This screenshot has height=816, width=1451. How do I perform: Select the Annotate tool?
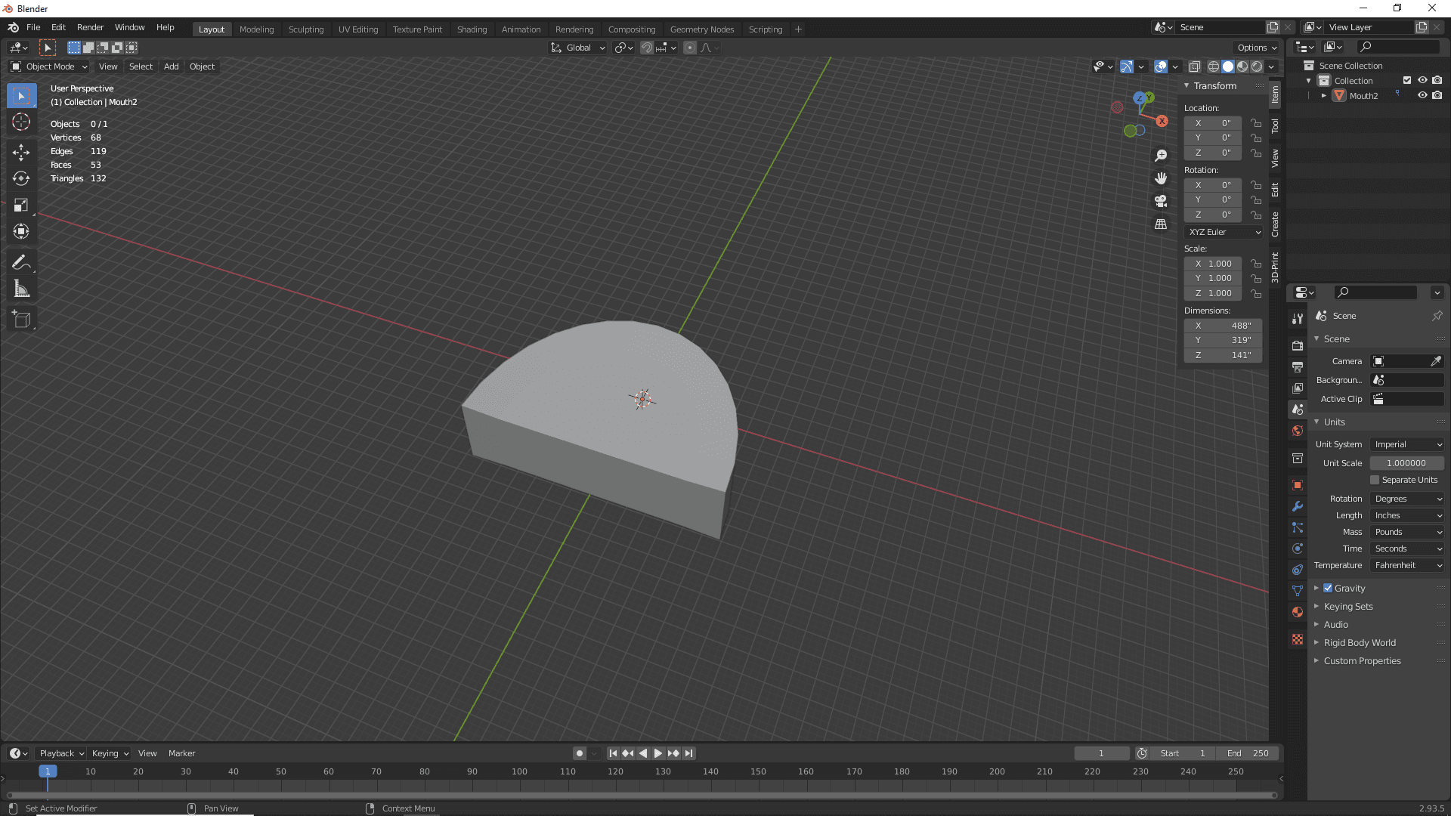point(21,263)
